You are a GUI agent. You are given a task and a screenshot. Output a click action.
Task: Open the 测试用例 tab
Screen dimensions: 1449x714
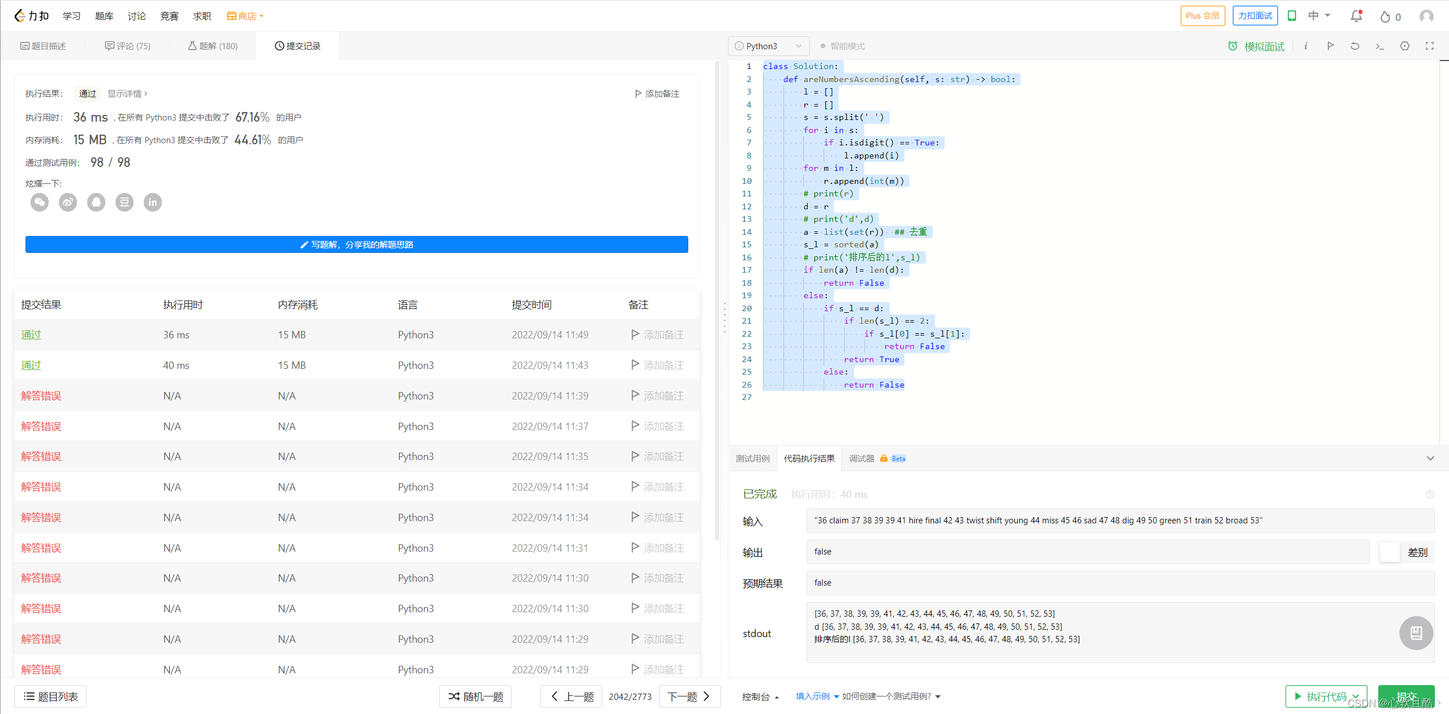click(752, 458)
